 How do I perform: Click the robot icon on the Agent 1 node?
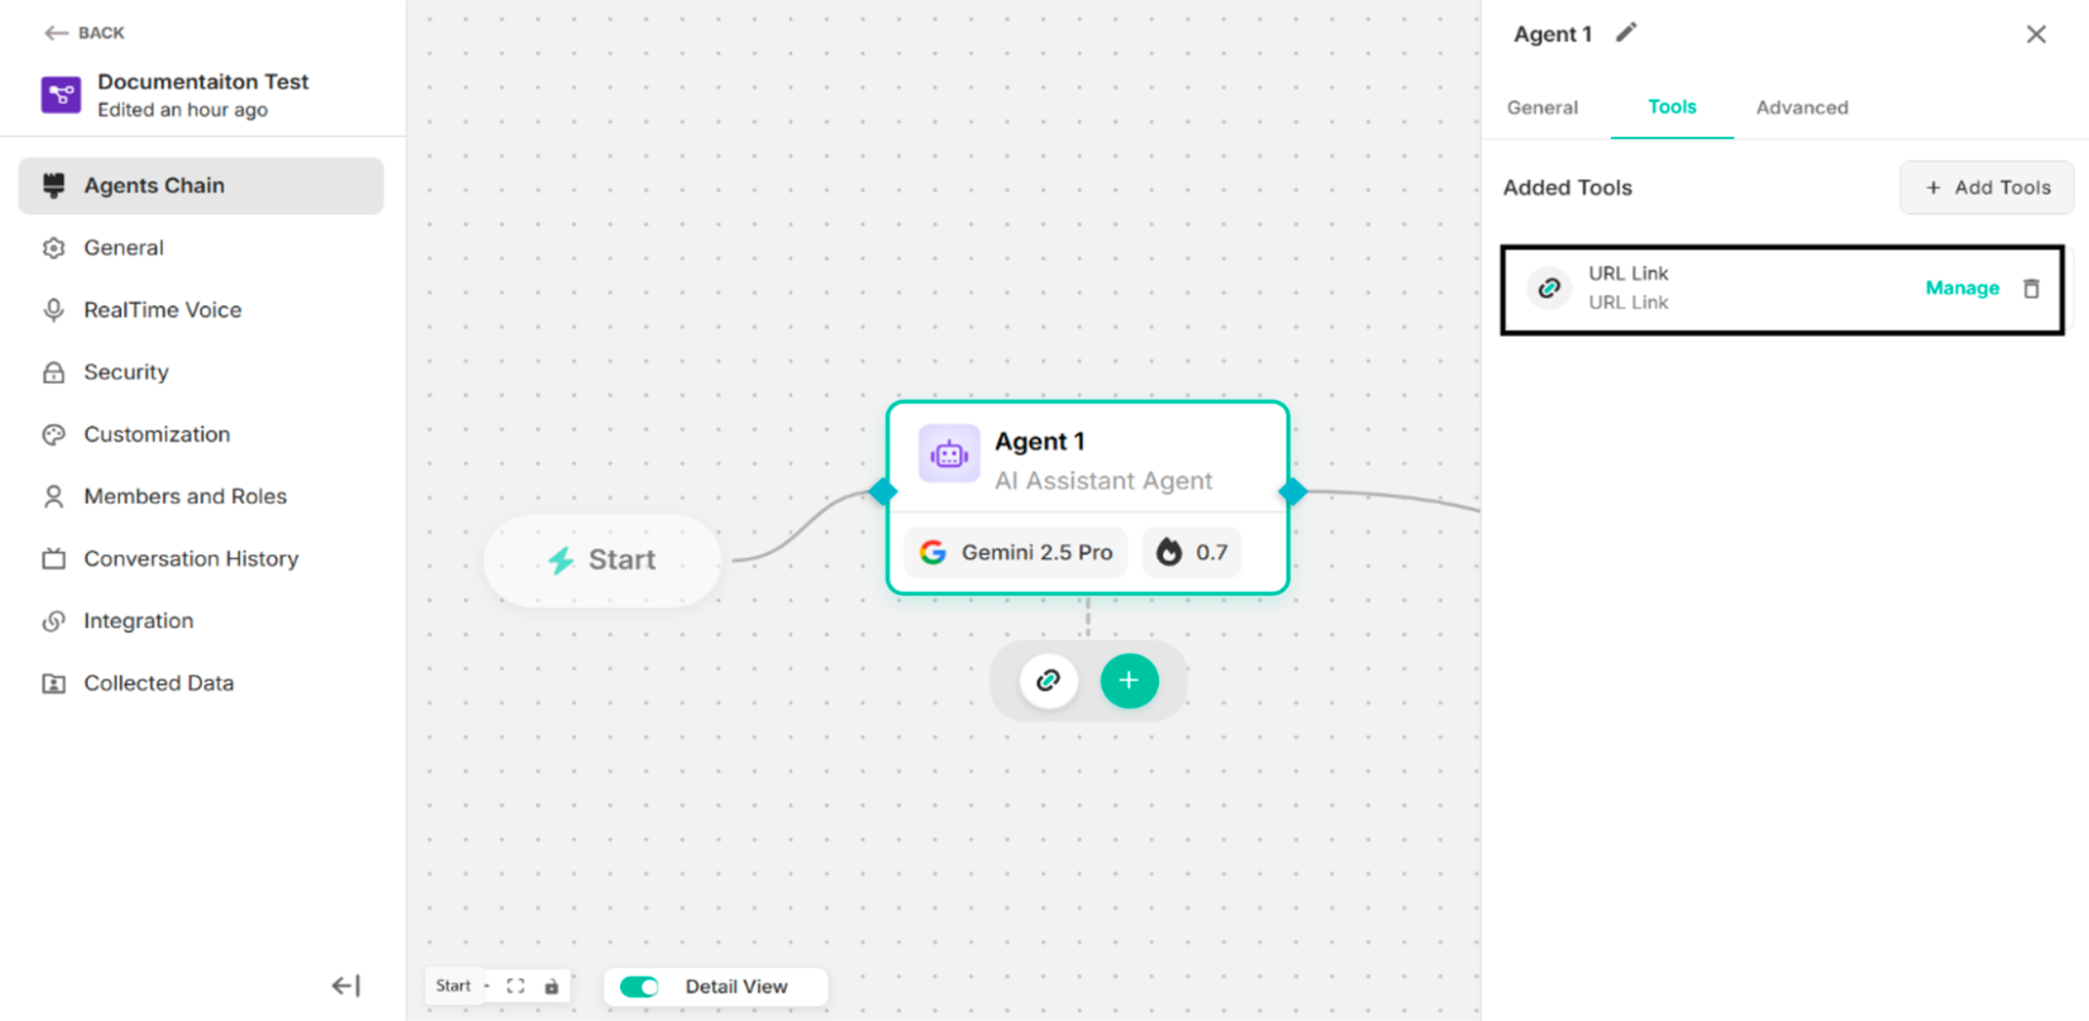pyautogui.click(x=949, y=454)
